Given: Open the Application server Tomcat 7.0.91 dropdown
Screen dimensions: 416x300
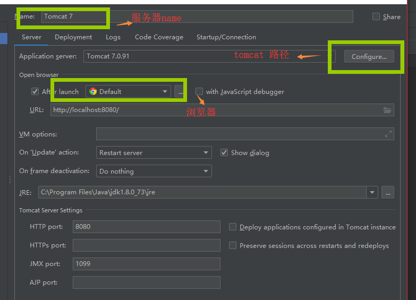Looking at the screenshot, I should coord(209,56).
